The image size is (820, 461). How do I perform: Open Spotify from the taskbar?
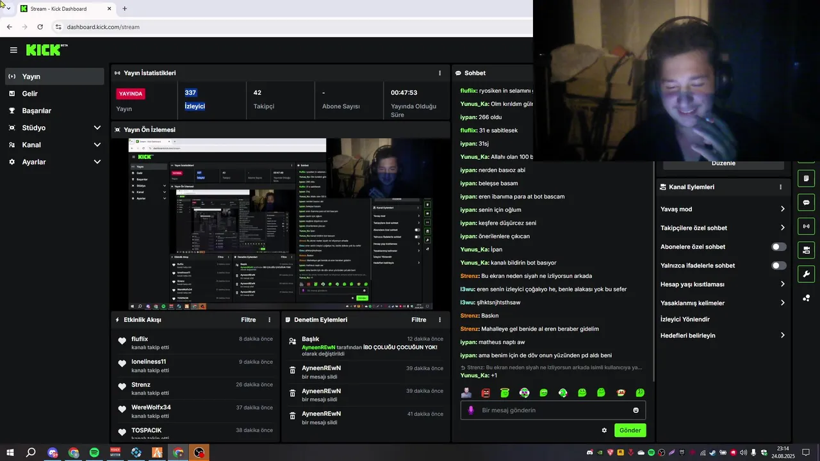click(94, 453)
